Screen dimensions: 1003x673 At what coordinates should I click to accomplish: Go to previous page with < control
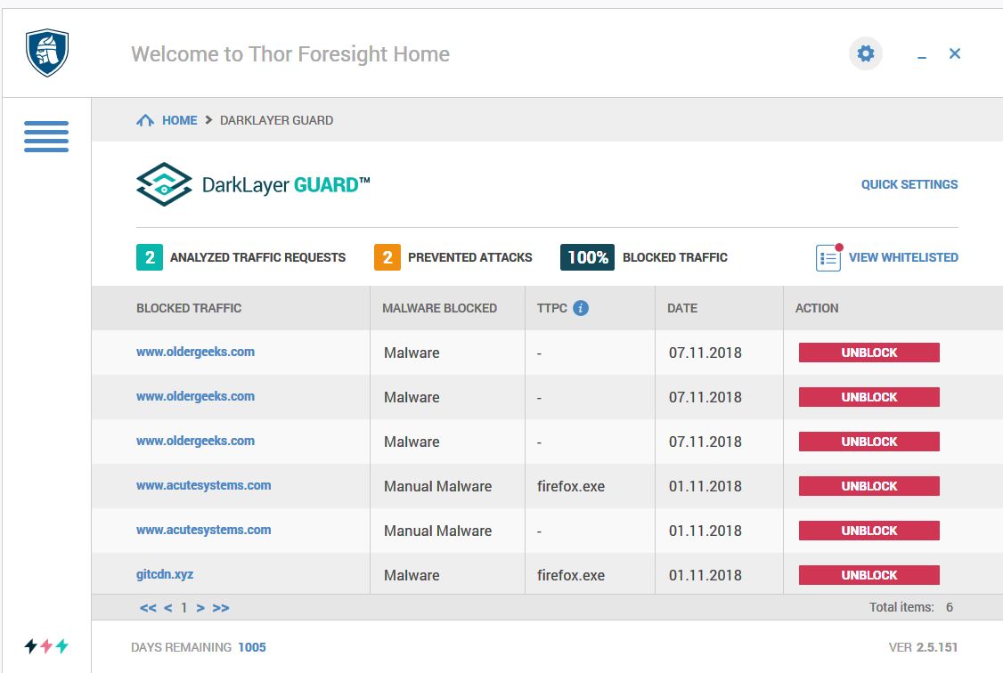167,608
